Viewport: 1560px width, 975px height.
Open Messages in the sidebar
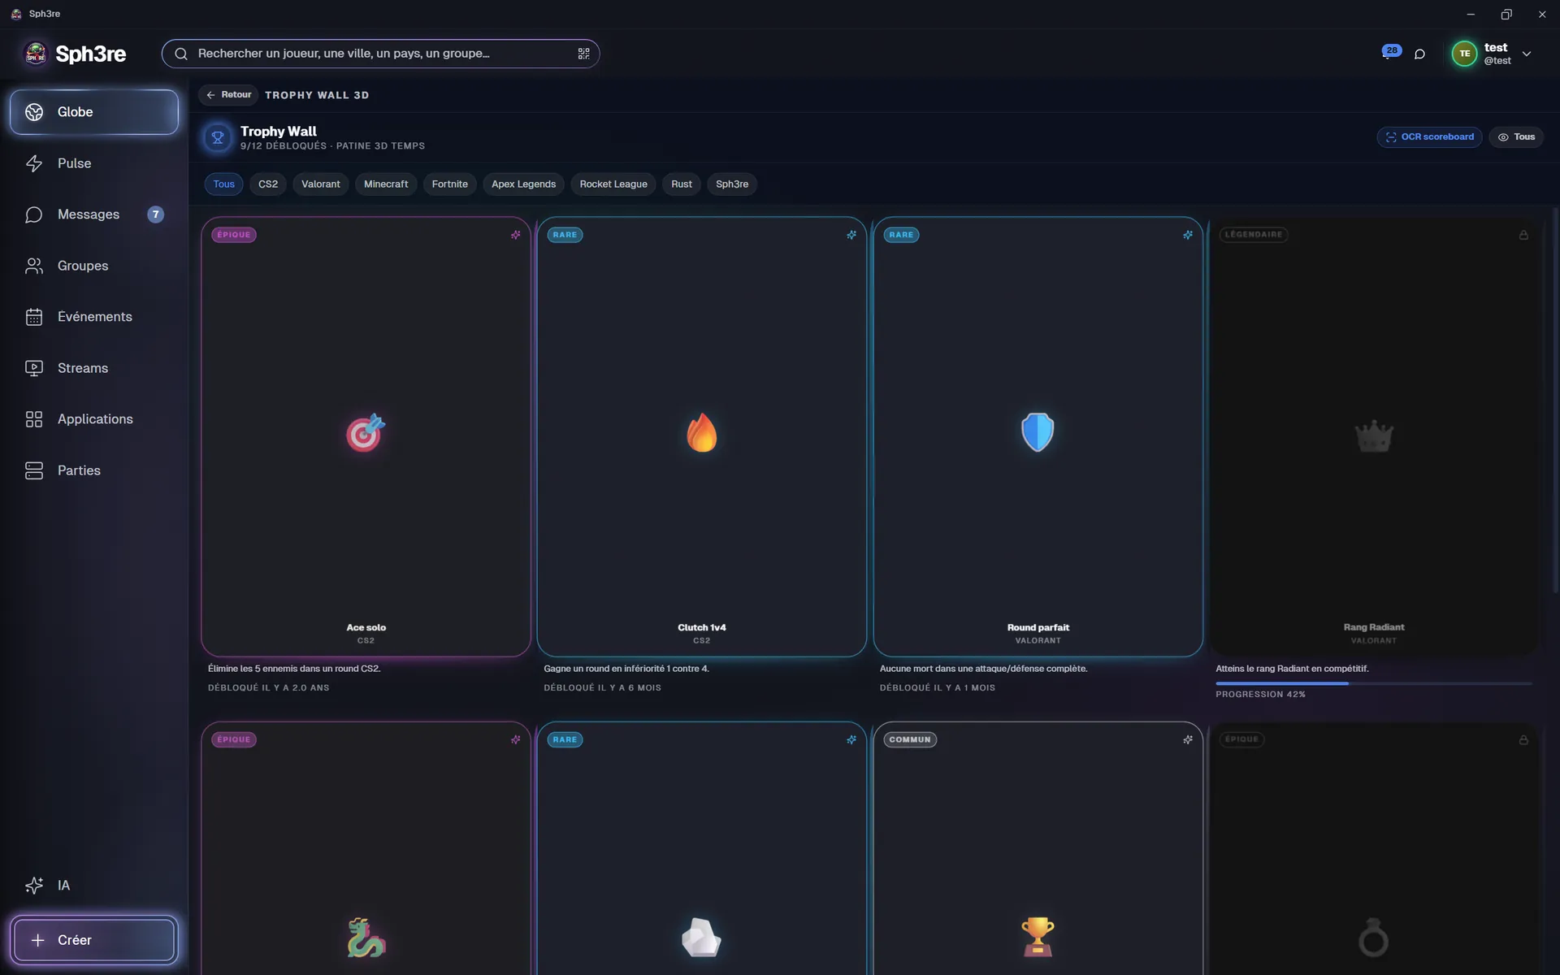(94, 214)
